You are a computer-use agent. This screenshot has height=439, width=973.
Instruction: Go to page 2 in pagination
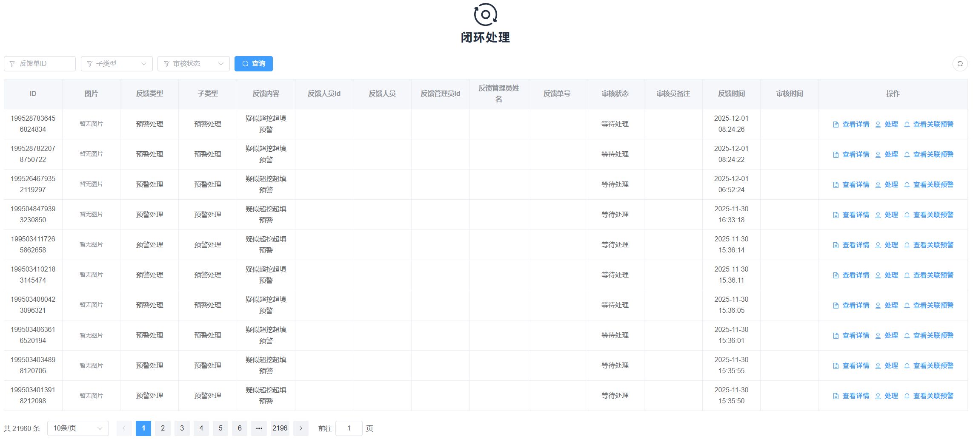click(x=163, y=428)
